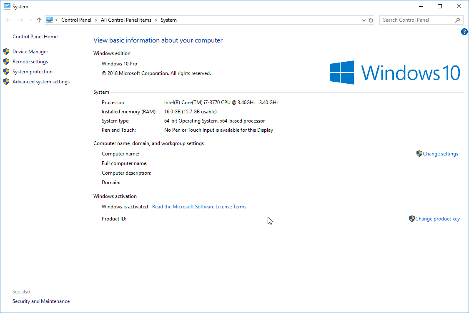This screenshot has height=313, width=469.
Task: Maximize the System window
Action: (440, 6)
